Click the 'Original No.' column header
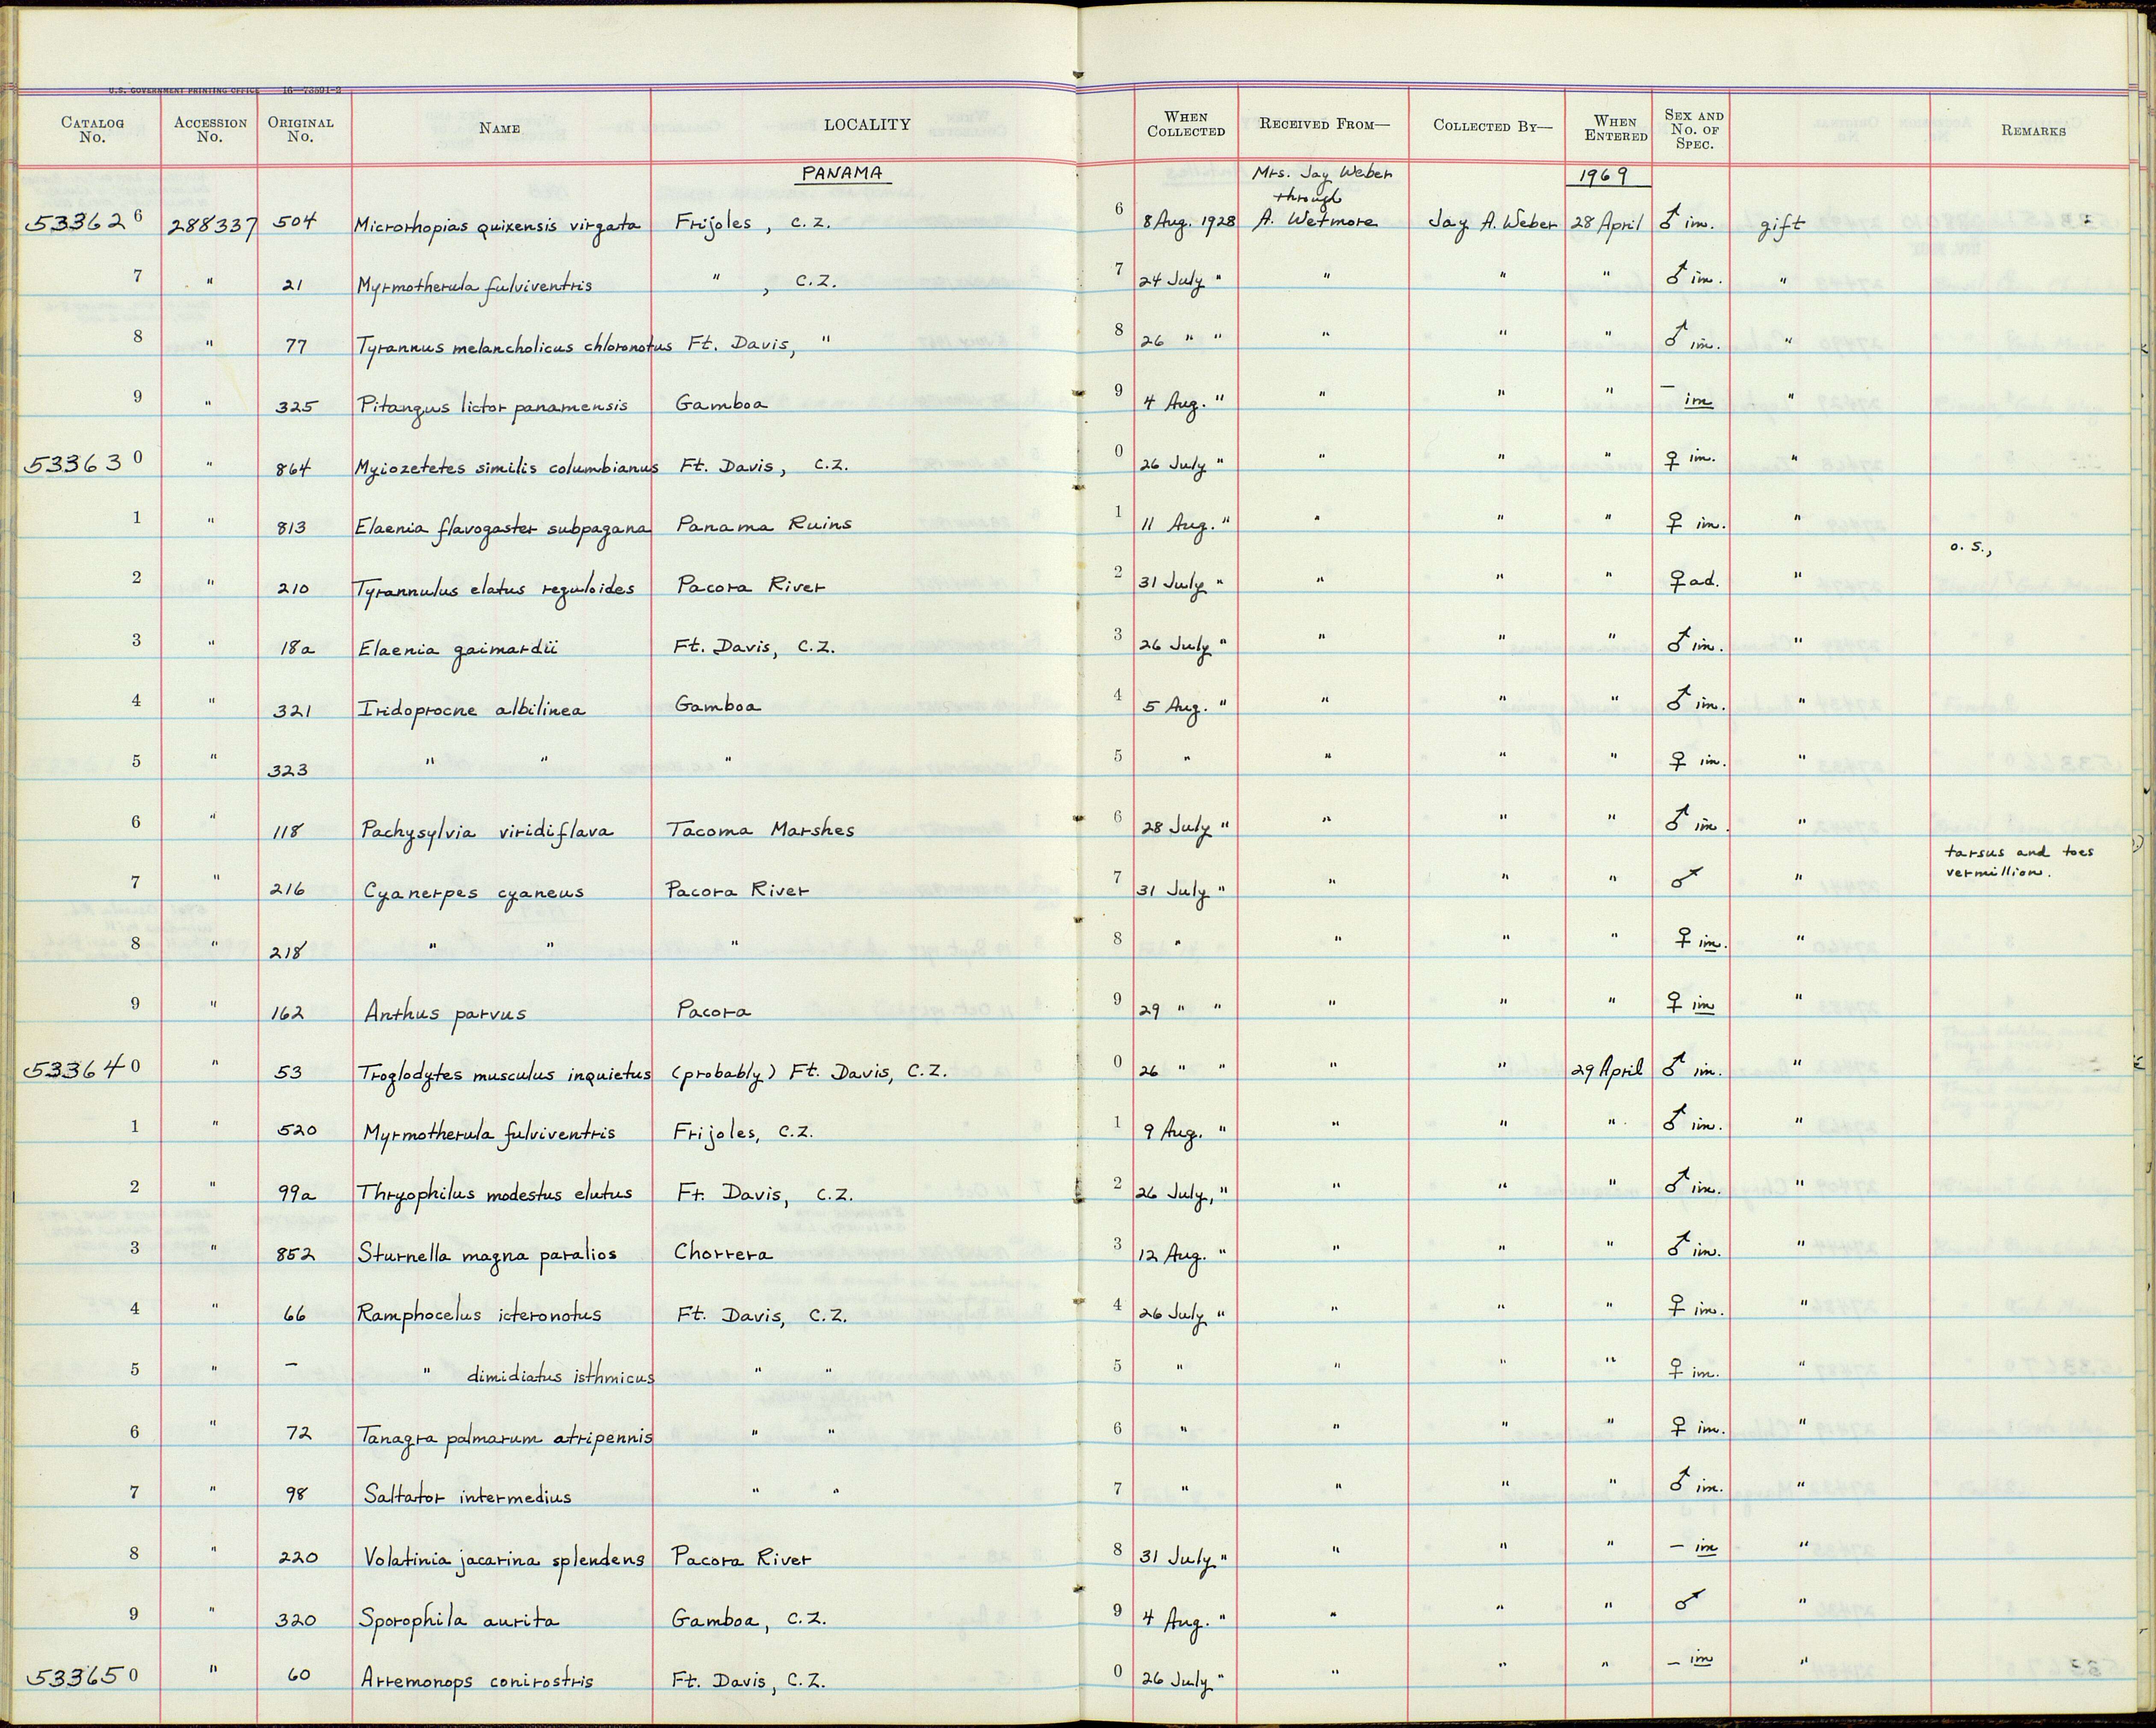The image size is (2156, 1728). (300, 130)
